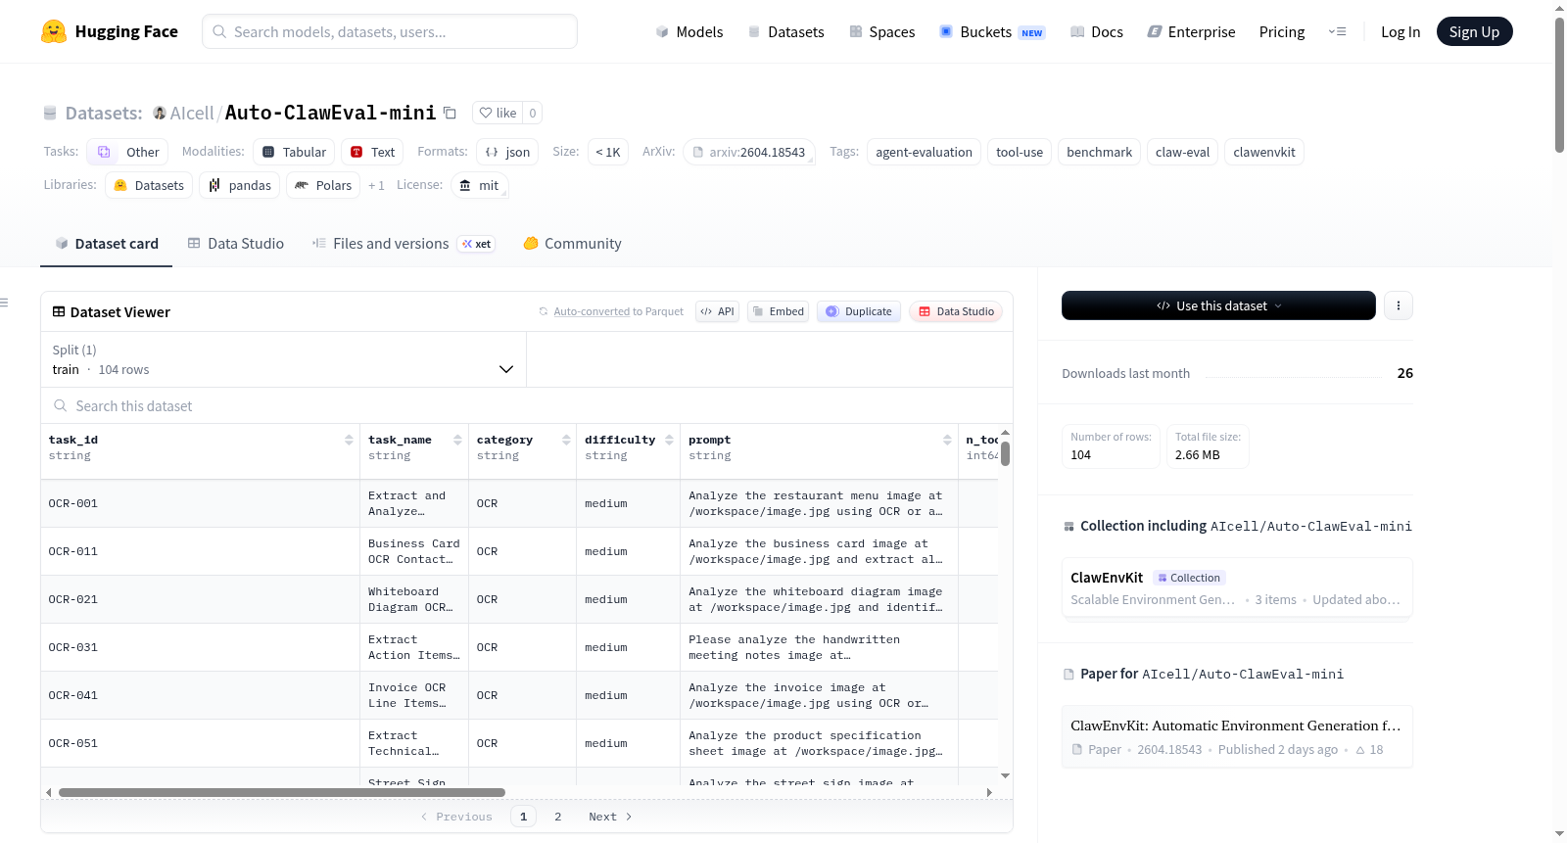Open the arxiv:2604.18543 tag

tap(749, 152)
